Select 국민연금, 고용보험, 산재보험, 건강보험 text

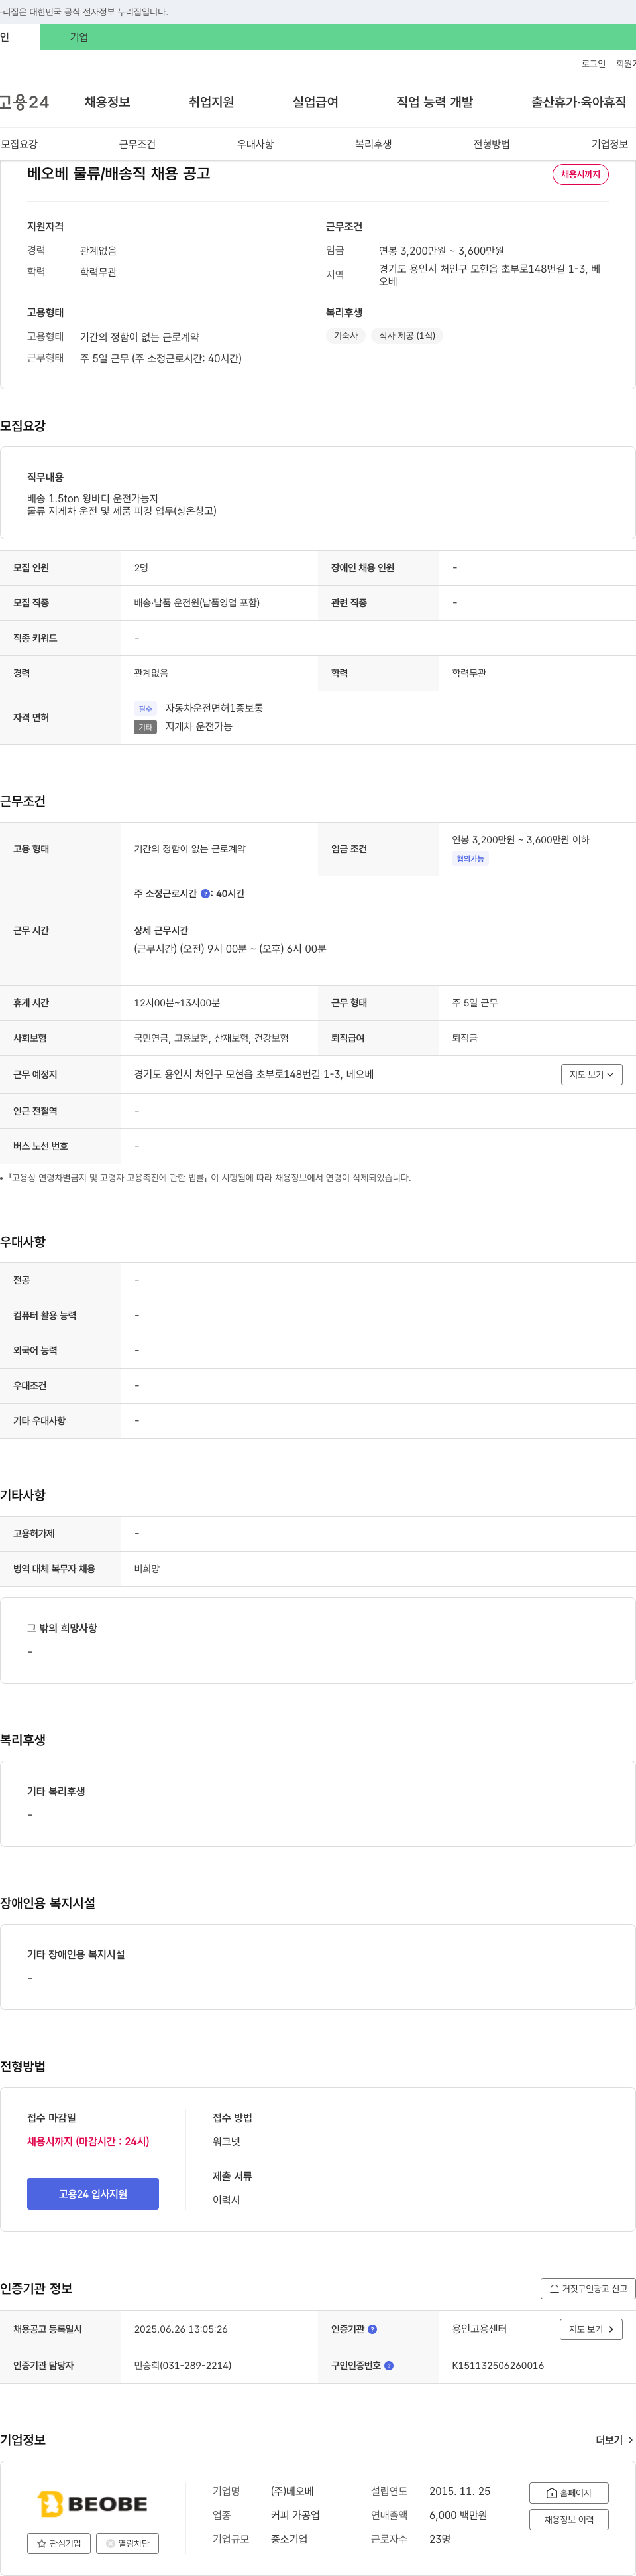pos(211,1038)
